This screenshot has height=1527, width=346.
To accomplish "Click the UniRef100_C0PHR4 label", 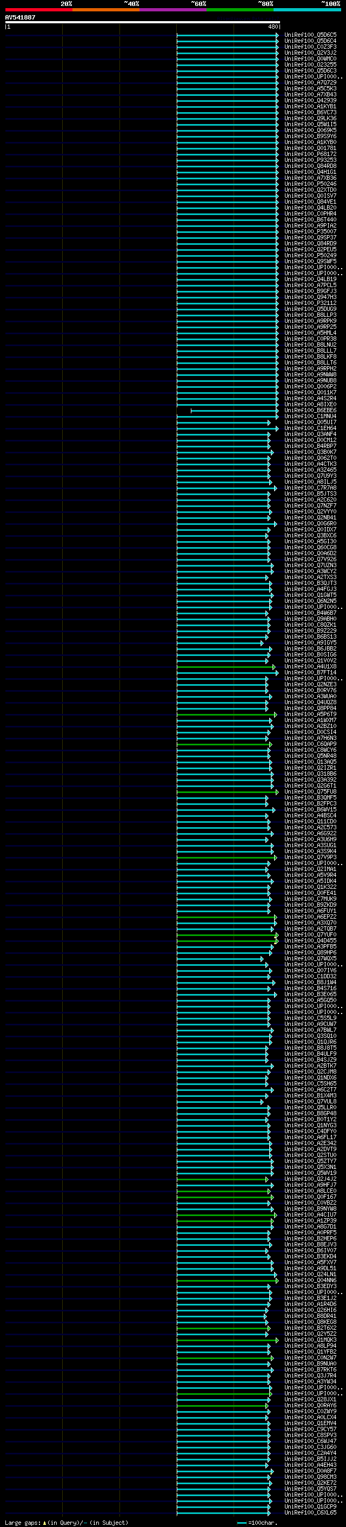I will (x=310, y=213).
